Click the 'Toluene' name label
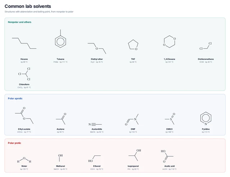Screen dimensions: 230x177 [60, 59]
